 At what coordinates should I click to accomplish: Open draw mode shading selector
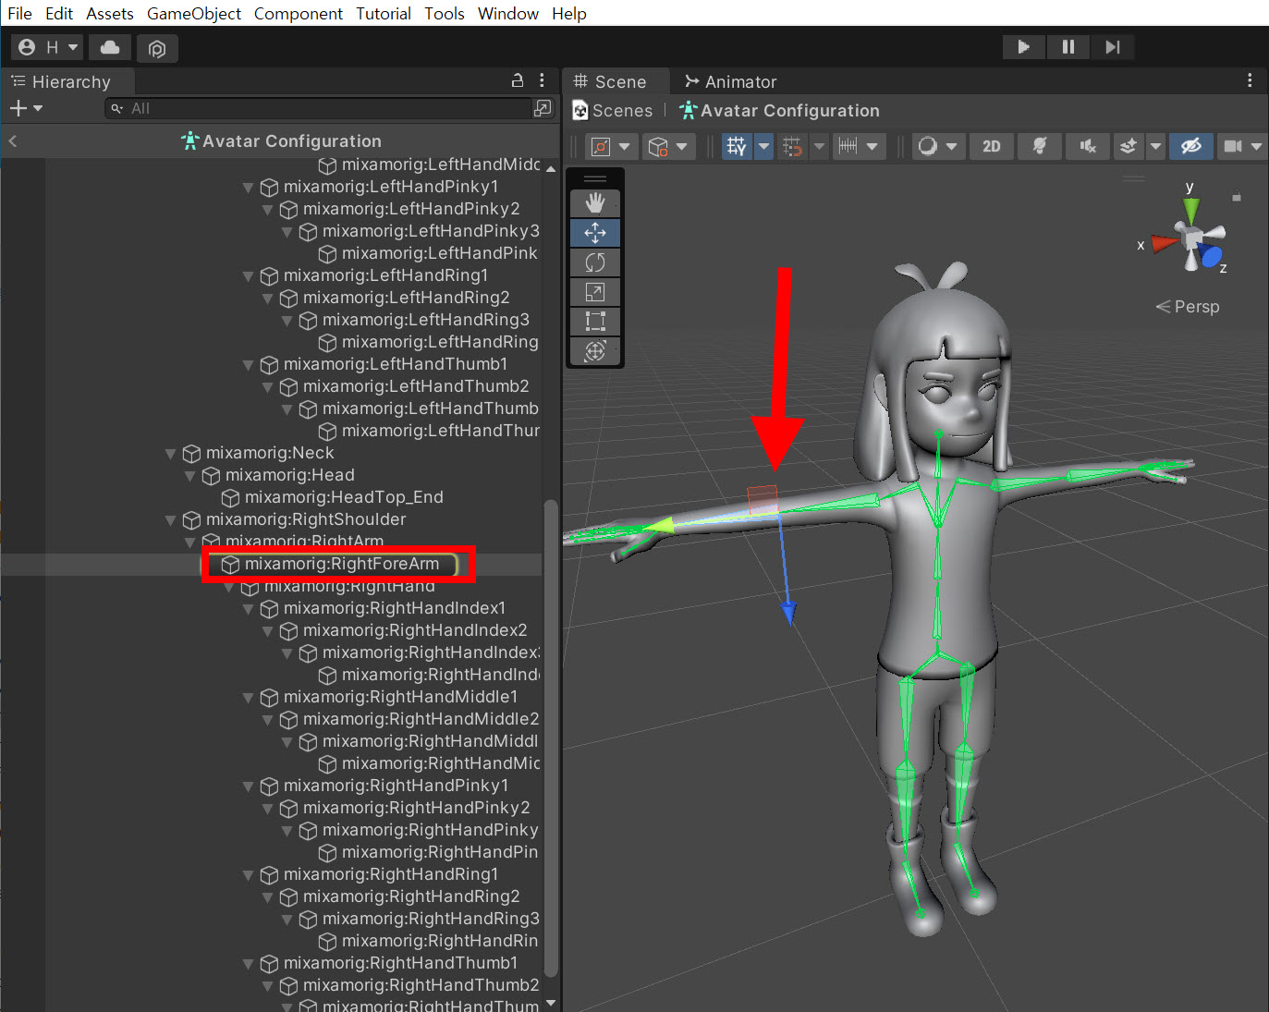928,146
